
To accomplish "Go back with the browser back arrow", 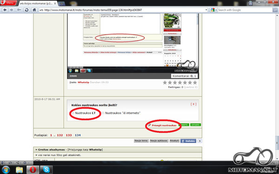I will point(5,10).
